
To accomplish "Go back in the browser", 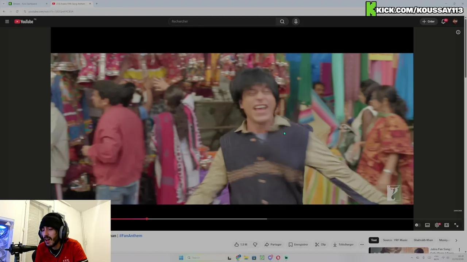I will coord(4,11).
